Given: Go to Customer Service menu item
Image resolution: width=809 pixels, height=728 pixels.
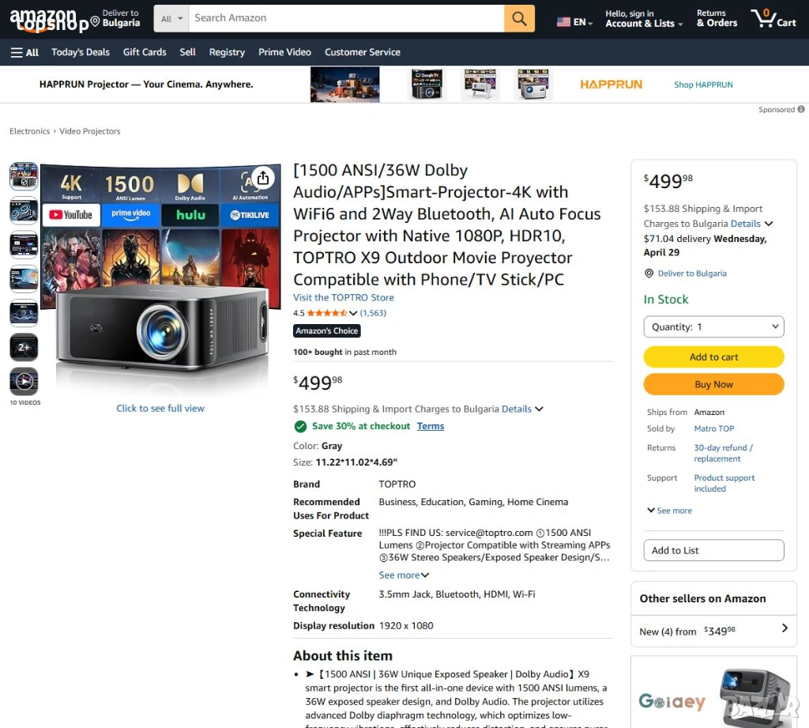Looking at the screenshot, I should 362,52.
